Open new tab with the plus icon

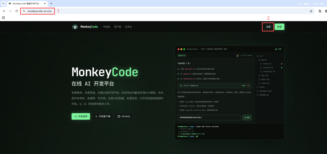pyautogui.click(x=51, y=4)
